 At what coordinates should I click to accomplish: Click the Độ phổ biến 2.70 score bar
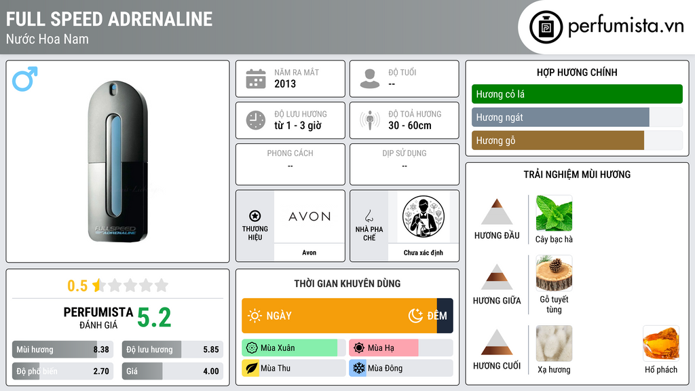[x=62, y=371]
